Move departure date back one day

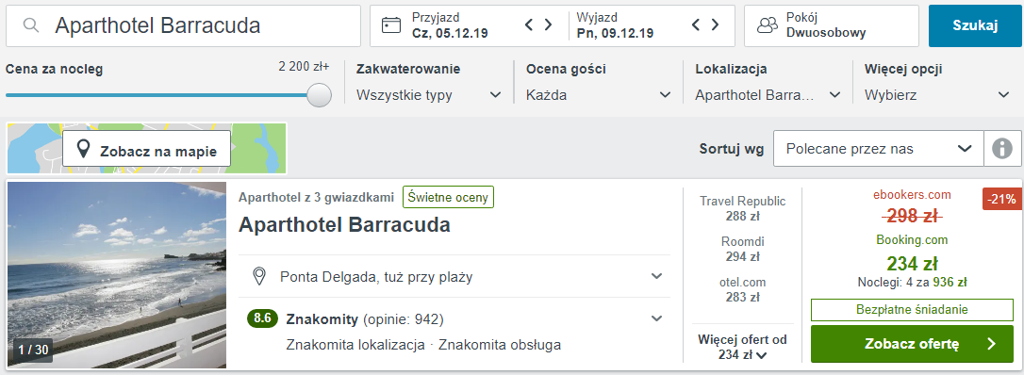[x=696, y=24]
